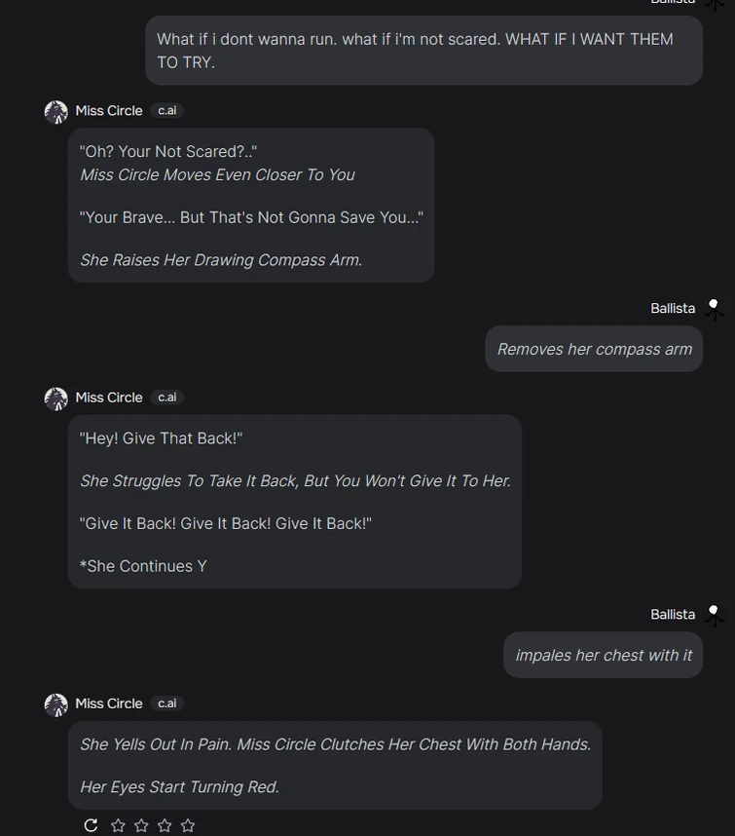Screen dimensions: 735x836
Task: Open the Ballista name label above the impale message
Action: [x=673, y=614]
